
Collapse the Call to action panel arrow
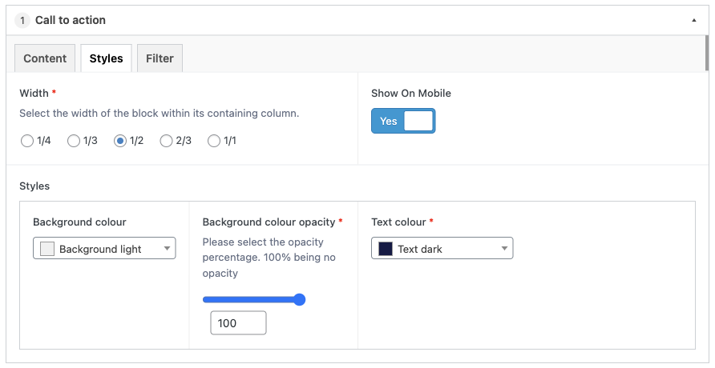[693, 21]
